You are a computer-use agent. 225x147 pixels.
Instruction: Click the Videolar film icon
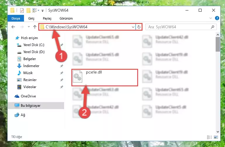pos(19,87)
